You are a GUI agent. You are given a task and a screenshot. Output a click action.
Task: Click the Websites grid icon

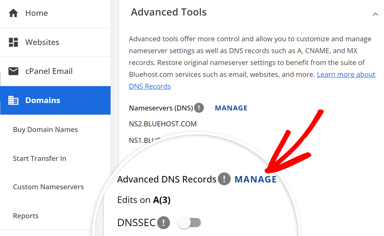[x=13, y=42]
